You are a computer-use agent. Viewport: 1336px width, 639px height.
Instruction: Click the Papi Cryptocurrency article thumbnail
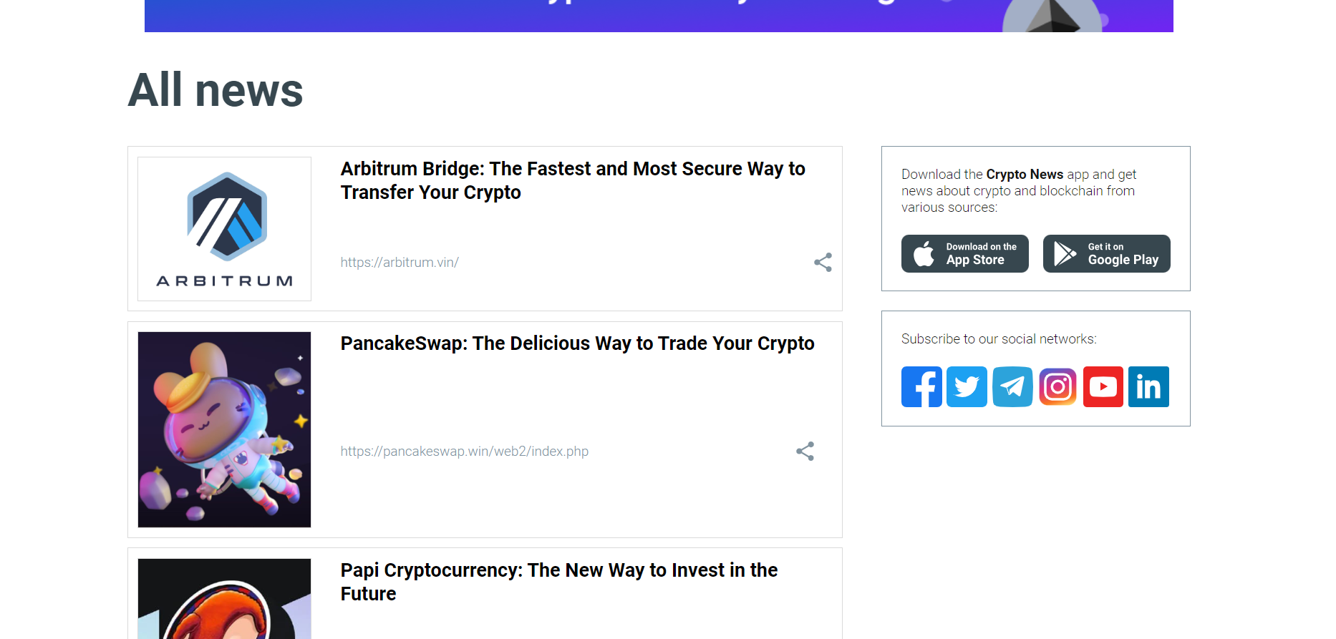(224, 599)
